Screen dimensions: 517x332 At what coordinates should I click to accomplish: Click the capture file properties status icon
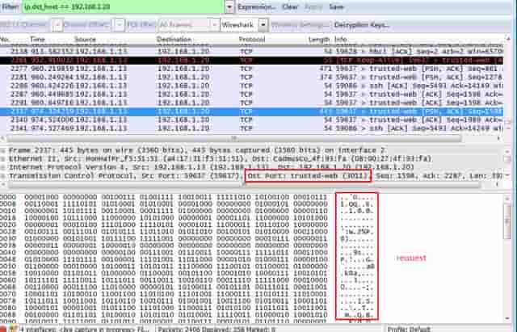[13, 329]
